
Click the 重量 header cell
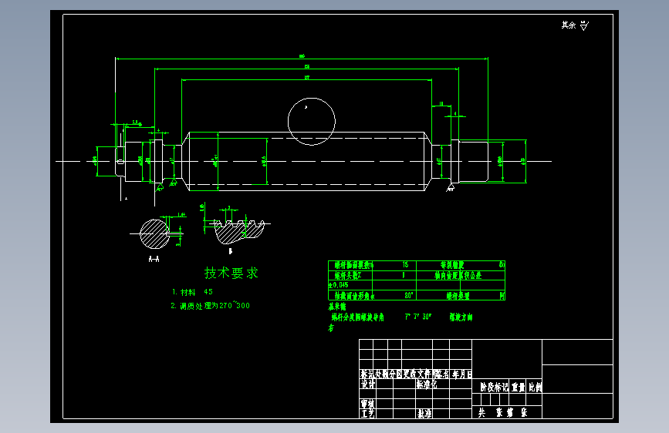[x=518, y=387]
